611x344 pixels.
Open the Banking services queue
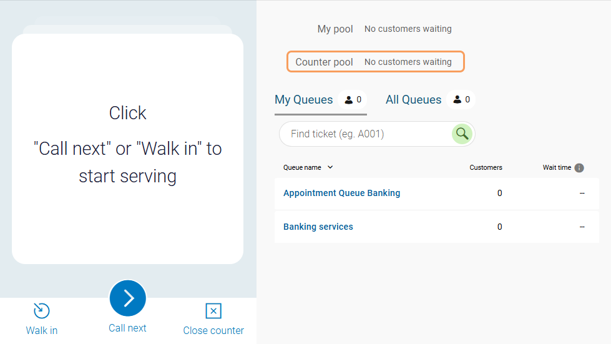(318, 227)
